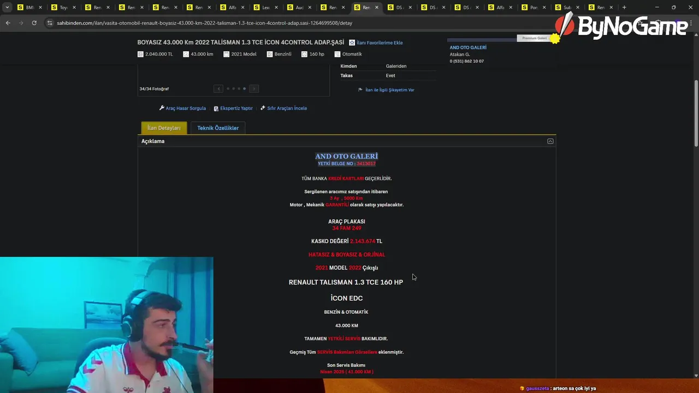Click the gearbox icon next to Otomatik
Image resolution: width=699 pixels, height=393 pixels.
click(337, 54)
